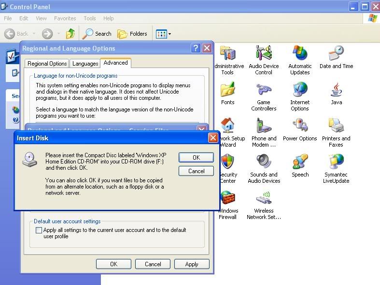This screenshot has height=285, width=380.
Task: Open Sounds and Audio Devices icon
Action: [264, 161]
